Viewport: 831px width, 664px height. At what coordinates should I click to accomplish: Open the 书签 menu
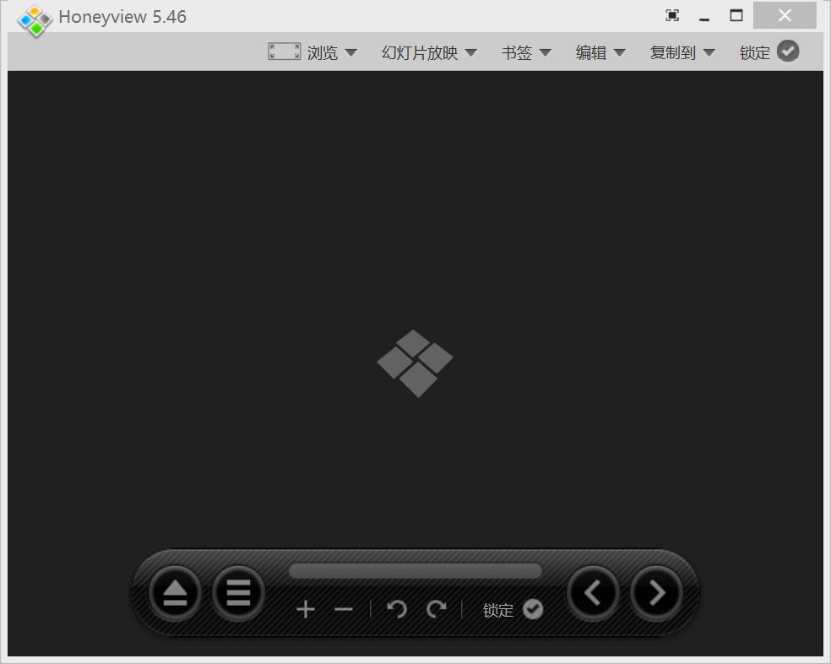[x=526, y=52]
